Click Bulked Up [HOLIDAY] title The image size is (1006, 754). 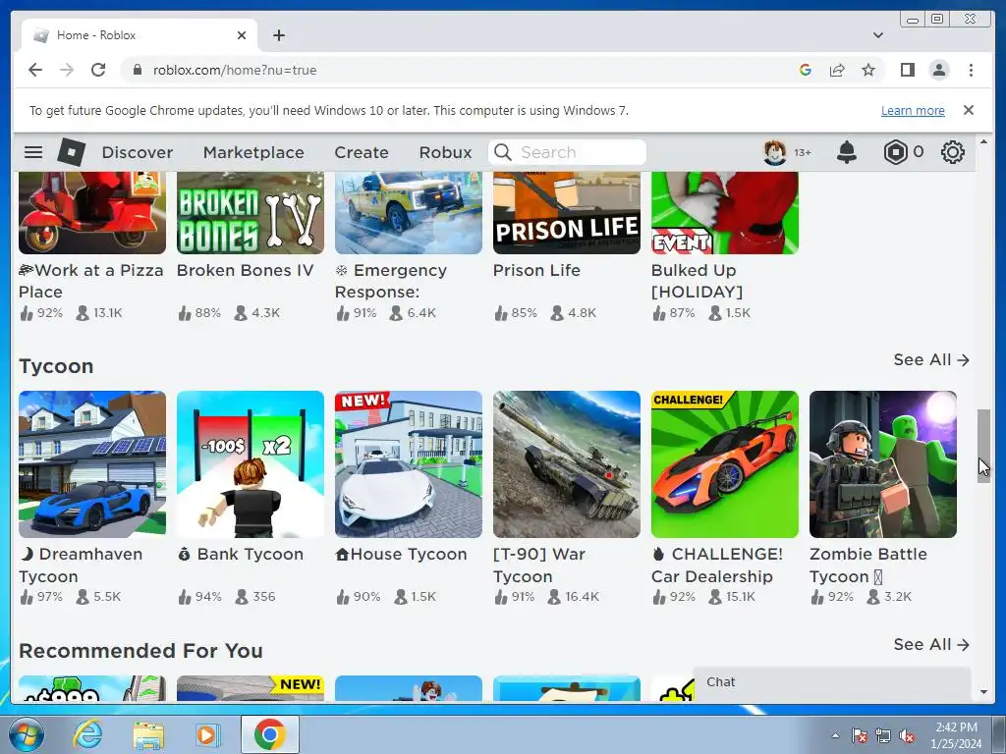(x=697, y=281)
